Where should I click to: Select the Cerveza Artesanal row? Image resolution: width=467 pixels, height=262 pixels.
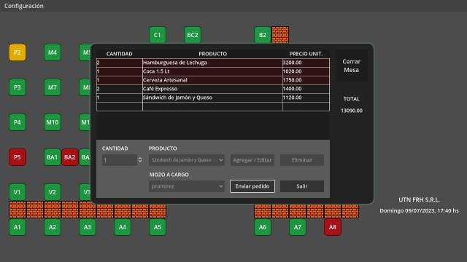point(213,80)
